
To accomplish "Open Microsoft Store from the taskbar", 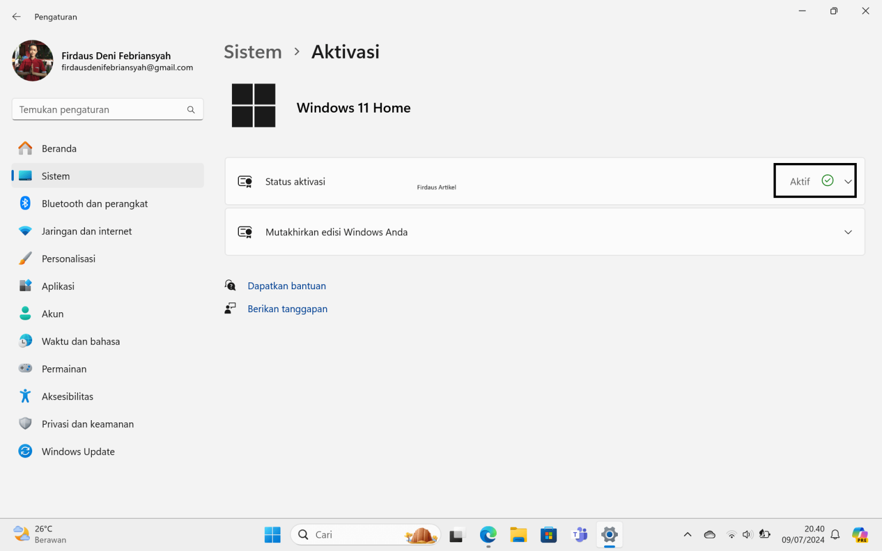I will (x=548, y=534).
